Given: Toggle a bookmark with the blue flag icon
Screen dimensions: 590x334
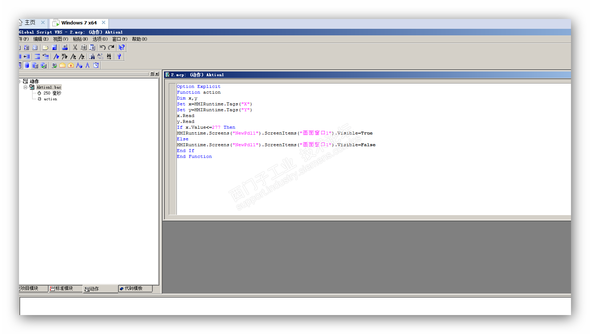Looking at the screenshot, I should coord(56,57).
